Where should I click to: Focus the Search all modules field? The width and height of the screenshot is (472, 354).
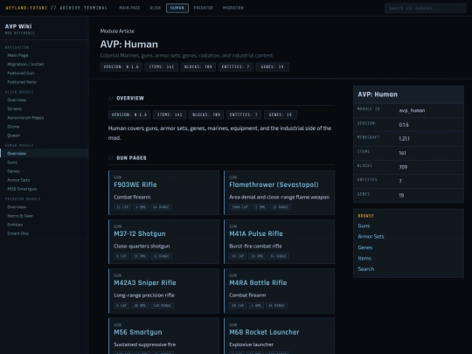pyautogui.click(x=425, y=8)
